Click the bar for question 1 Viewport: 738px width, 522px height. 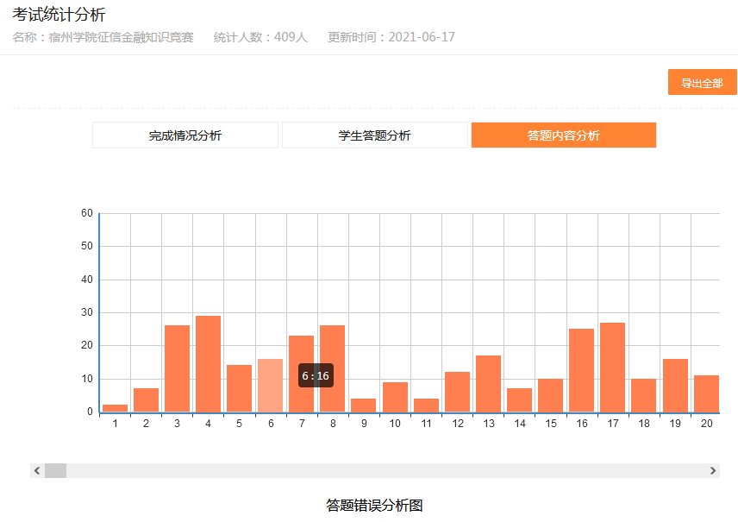point(115,407)
